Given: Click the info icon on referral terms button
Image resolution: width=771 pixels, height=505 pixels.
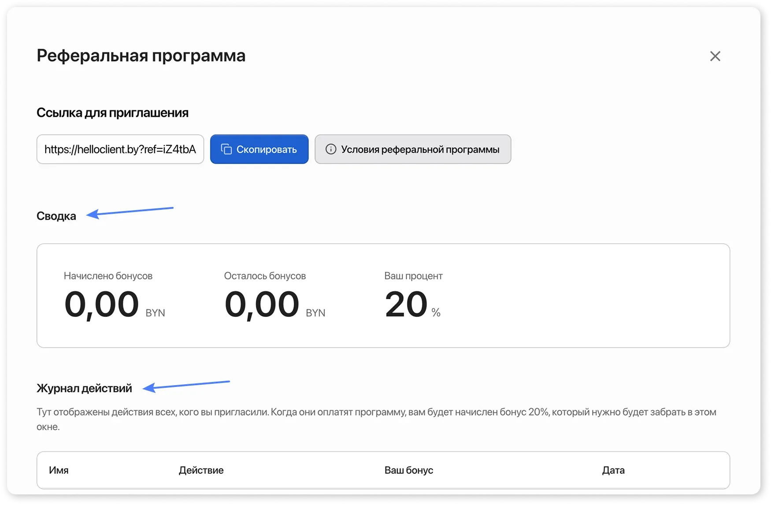Looking at the screenshot, I should tap(331, 149).
